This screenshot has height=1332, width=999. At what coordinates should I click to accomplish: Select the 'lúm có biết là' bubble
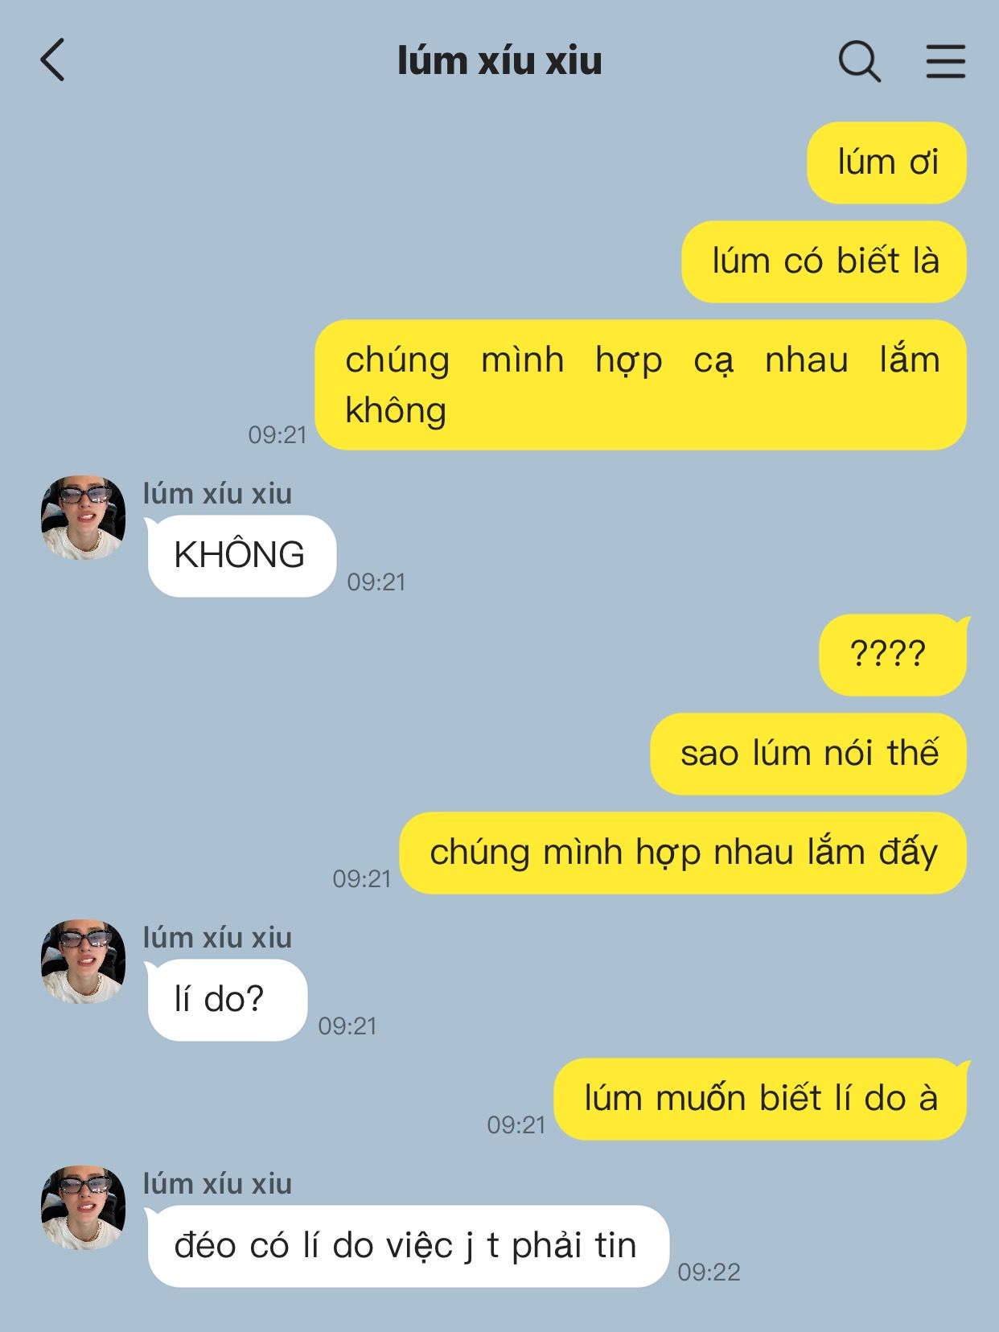coord(824,261)
